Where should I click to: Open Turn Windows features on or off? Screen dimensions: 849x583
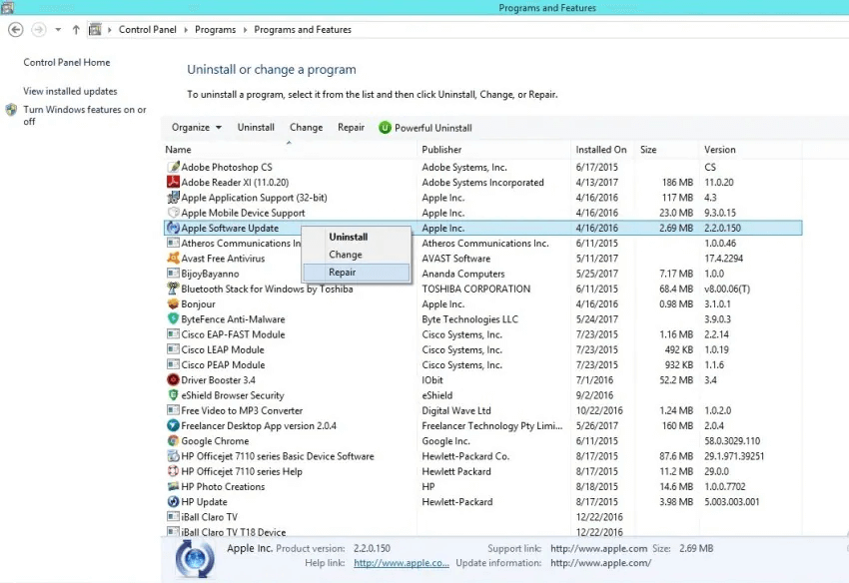[x=84, y=115]
